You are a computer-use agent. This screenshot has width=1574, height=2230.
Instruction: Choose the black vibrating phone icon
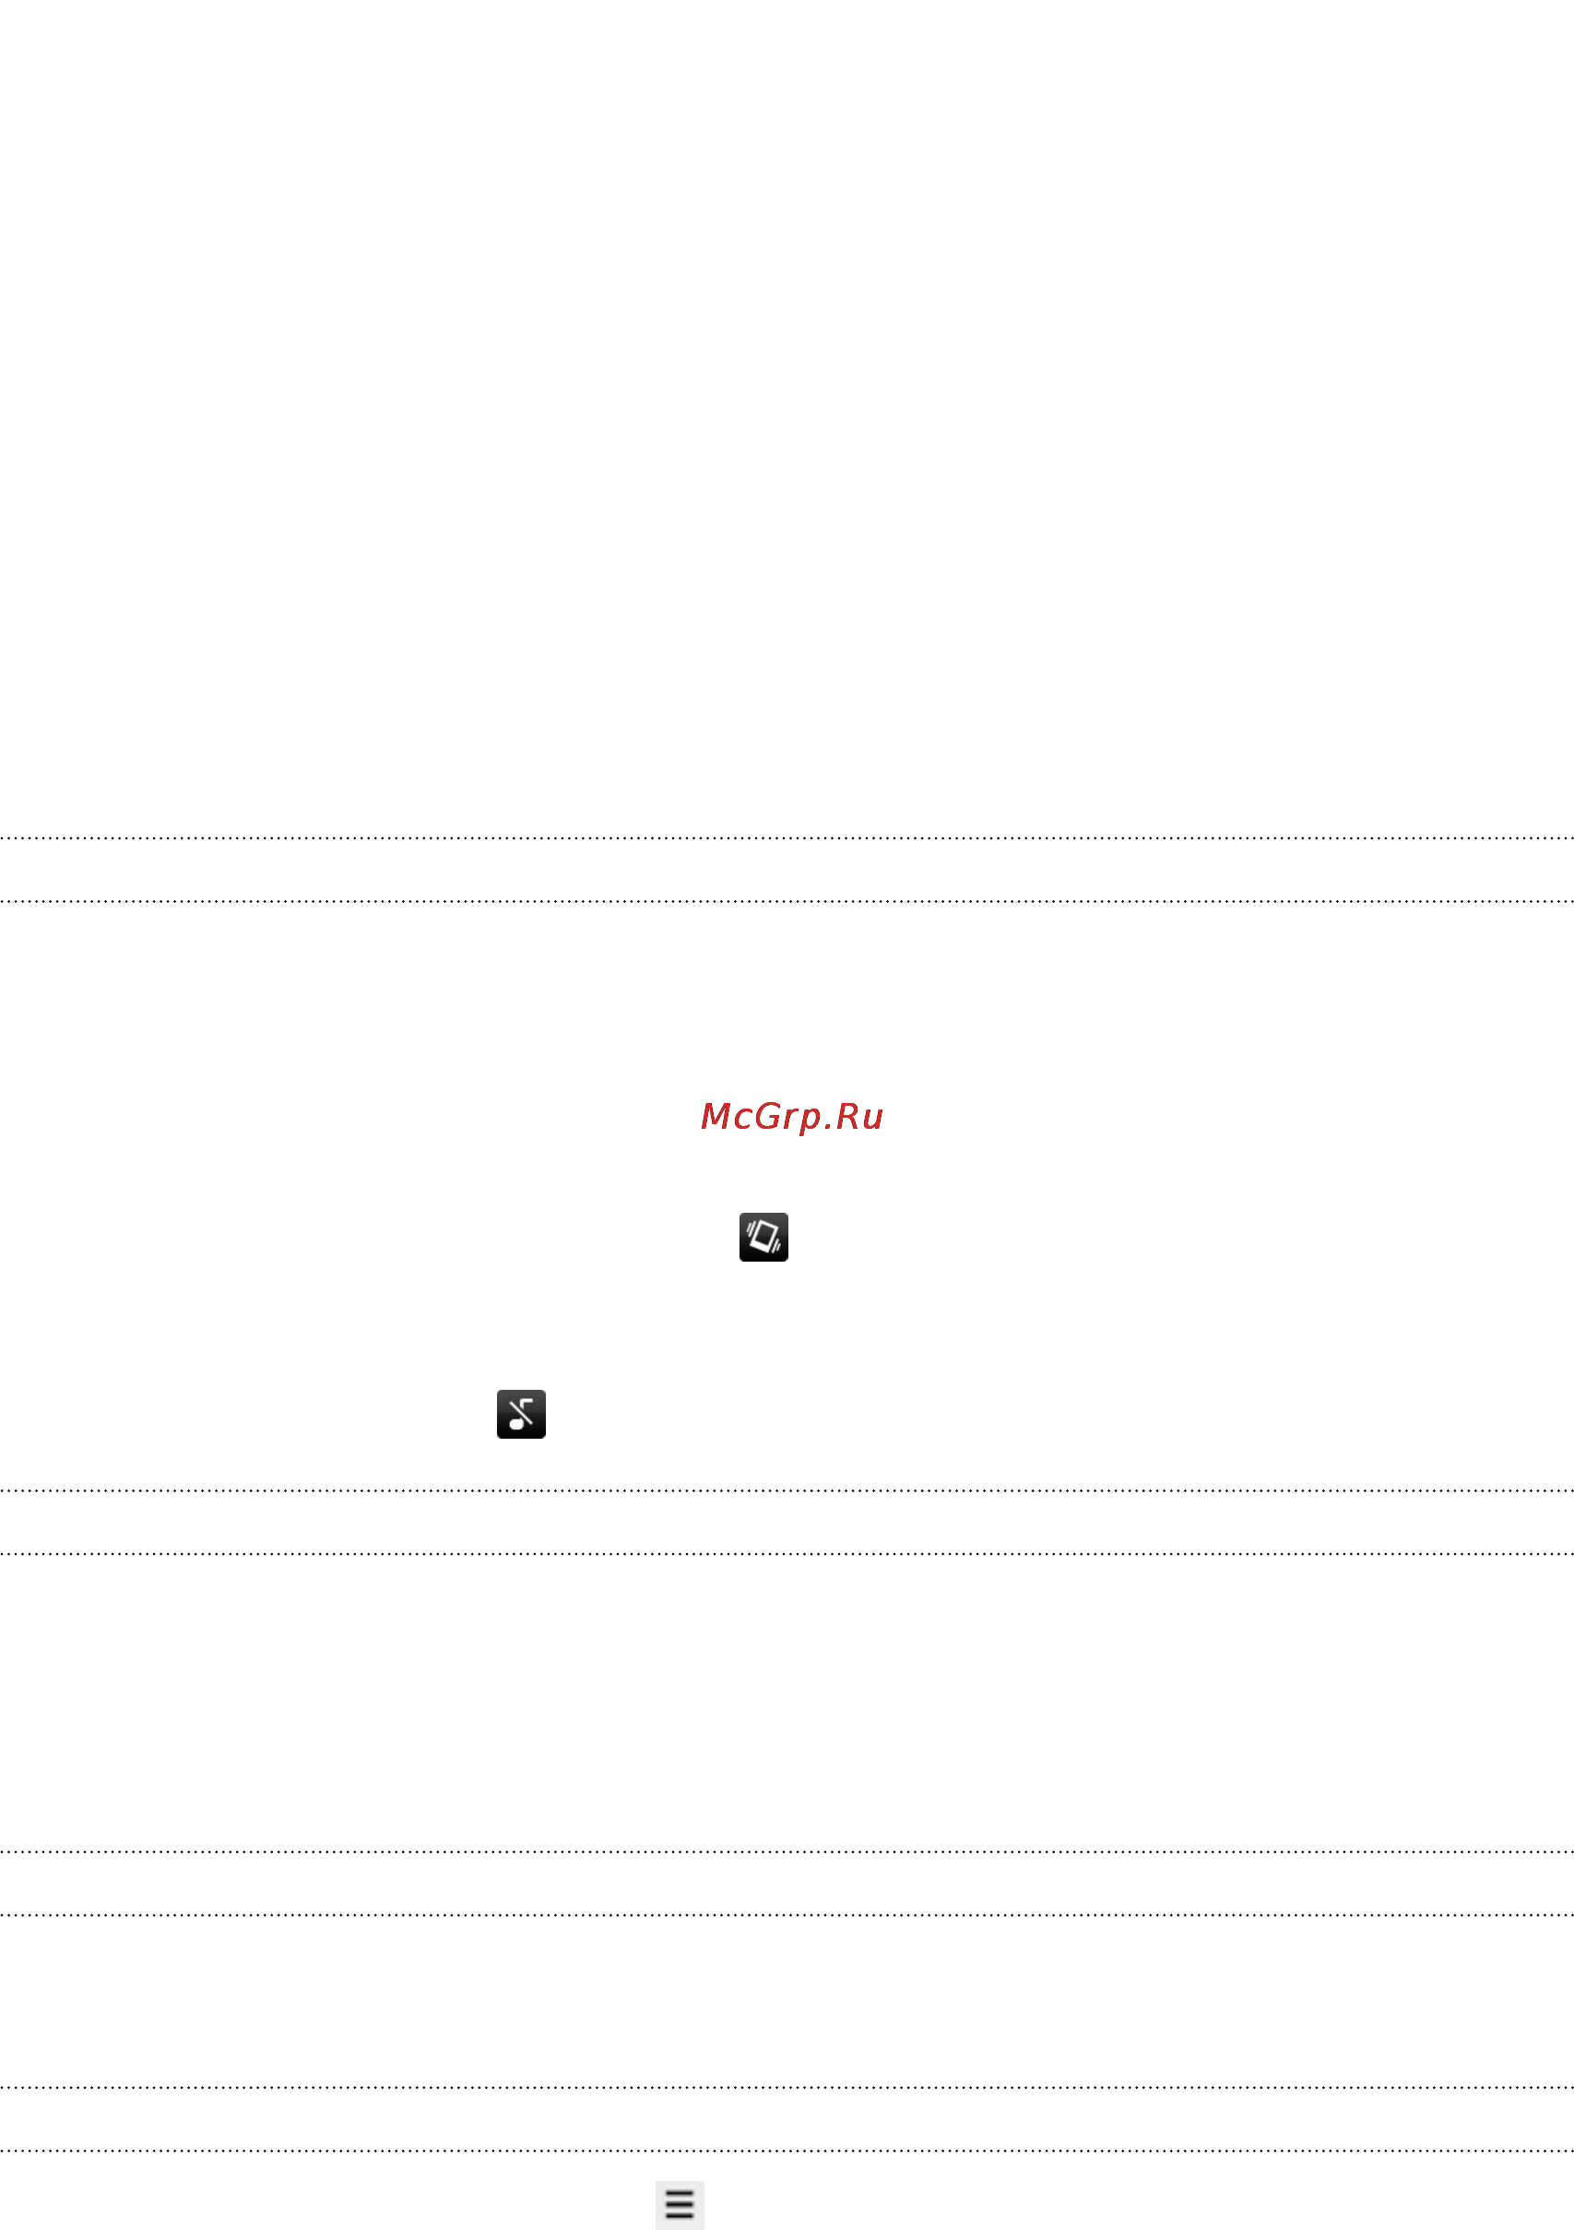763,1237
